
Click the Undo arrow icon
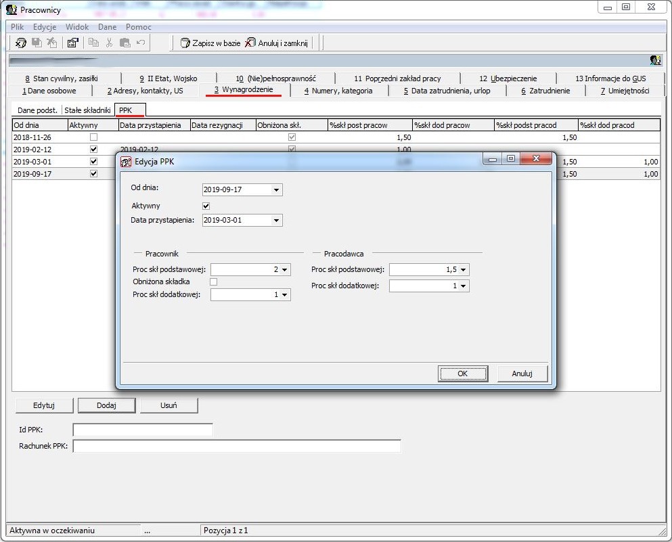pos(141,43)
